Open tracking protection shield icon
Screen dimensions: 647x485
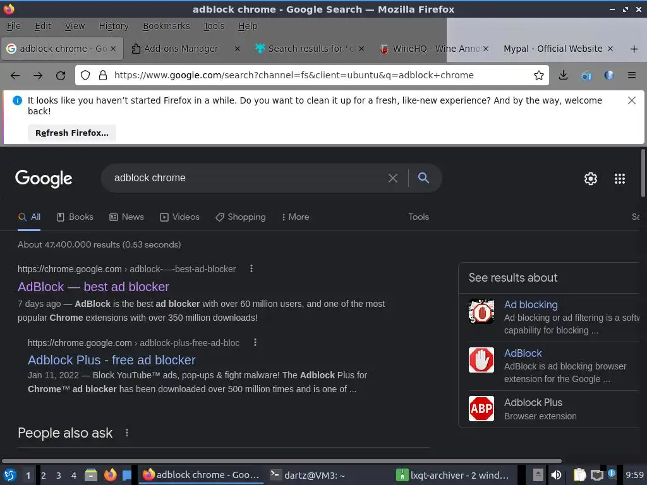tap(85, 75)
